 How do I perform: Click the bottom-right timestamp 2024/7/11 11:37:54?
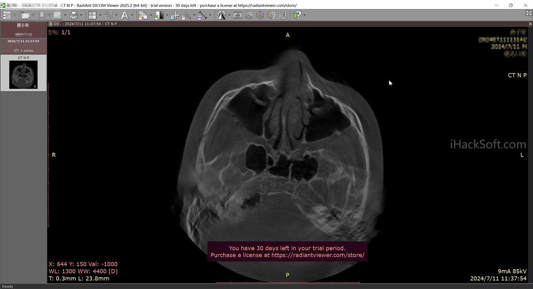pos(498,278)
